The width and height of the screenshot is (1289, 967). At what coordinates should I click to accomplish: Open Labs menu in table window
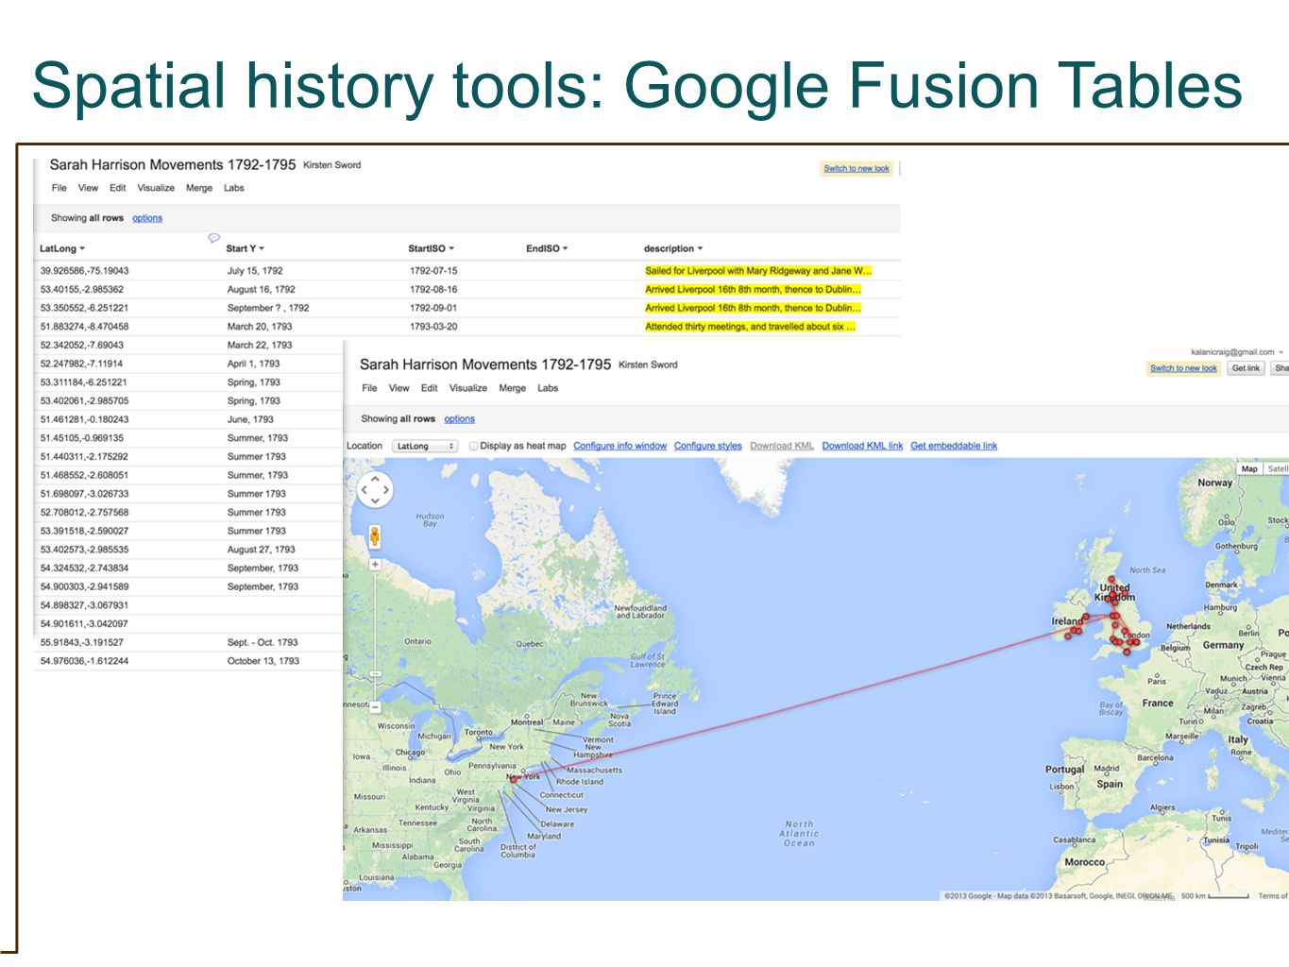234,188
